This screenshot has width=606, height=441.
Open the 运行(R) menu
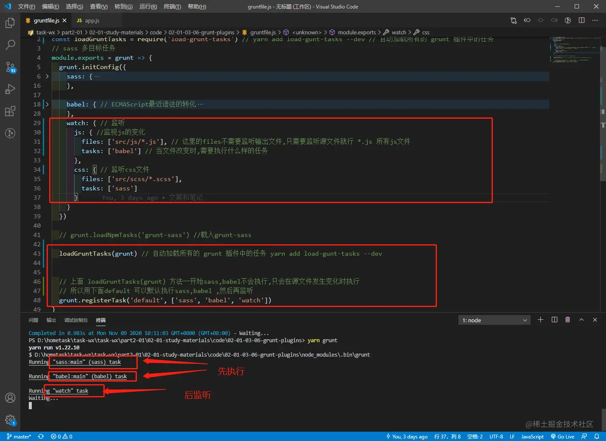tap(148, 6)
